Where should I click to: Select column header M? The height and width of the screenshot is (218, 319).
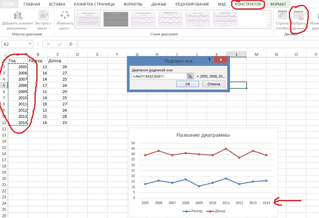click(256, 54)
